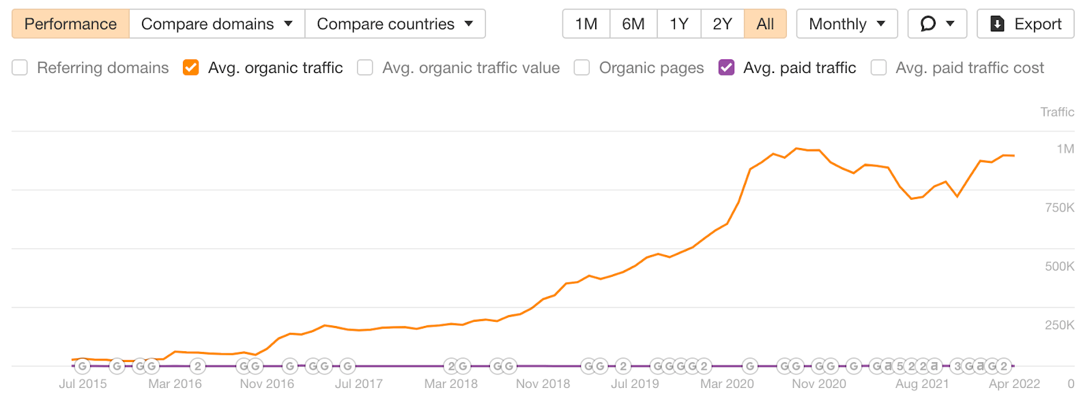Screen dimensions: 1092x403
Task: Click the Mar 2020 axis label
Action: pyautogui.click(x=727, y=384)
